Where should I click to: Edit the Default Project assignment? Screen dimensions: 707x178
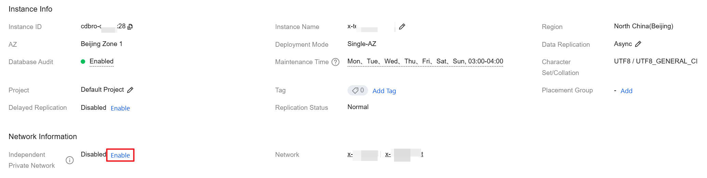(130, 90)
